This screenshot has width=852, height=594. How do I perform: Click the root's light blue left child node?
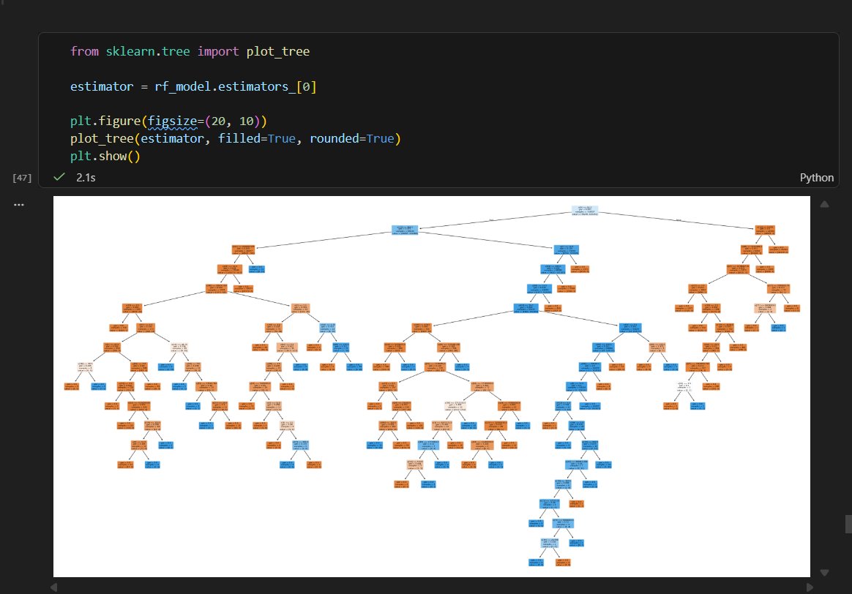pos(404,230)
